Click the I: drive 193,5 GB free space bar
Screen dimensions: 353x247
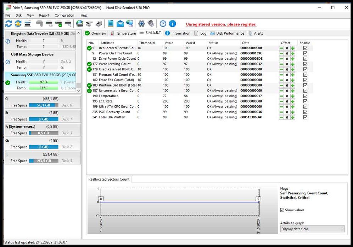(x=44, y=161)
